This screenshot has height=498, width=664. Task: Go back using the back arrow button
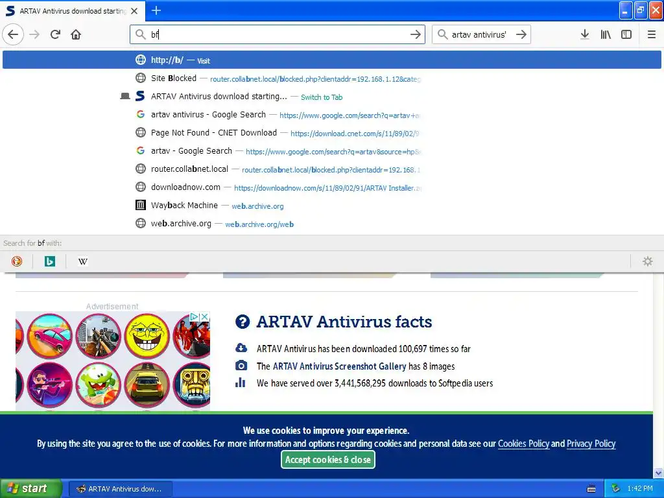tap(13, 35)
